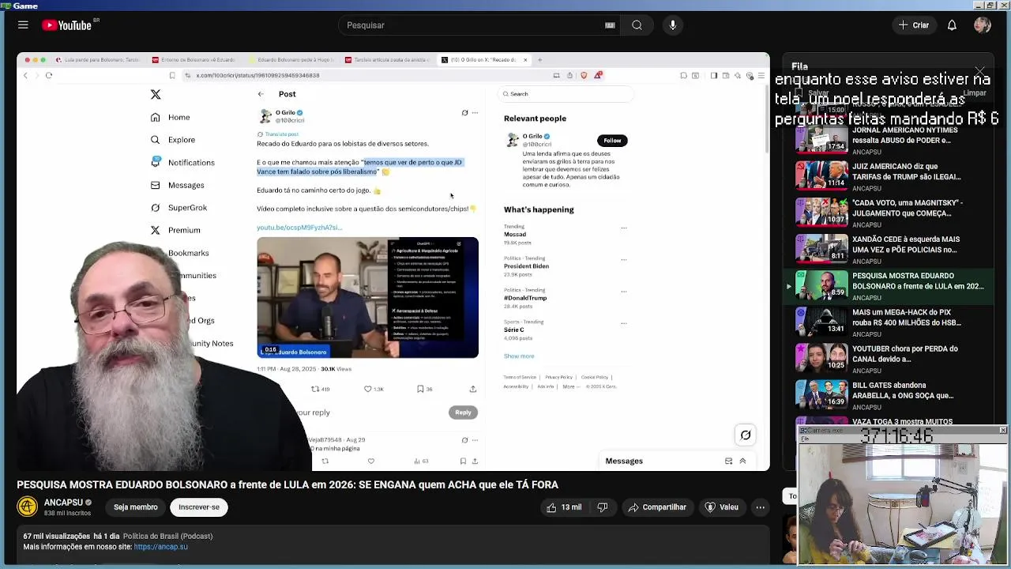Image resolution: width=1011 pixels, height=569 pixels.
Task: Click the share icon under the post
Action: (473, 389)
